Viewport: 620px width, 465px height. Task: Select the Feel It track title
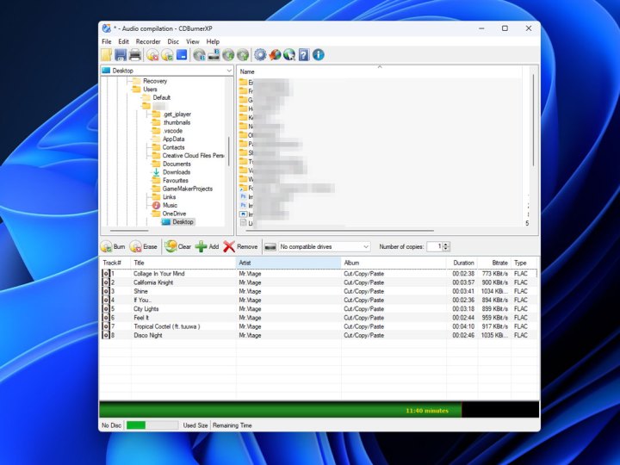[141, 318]
